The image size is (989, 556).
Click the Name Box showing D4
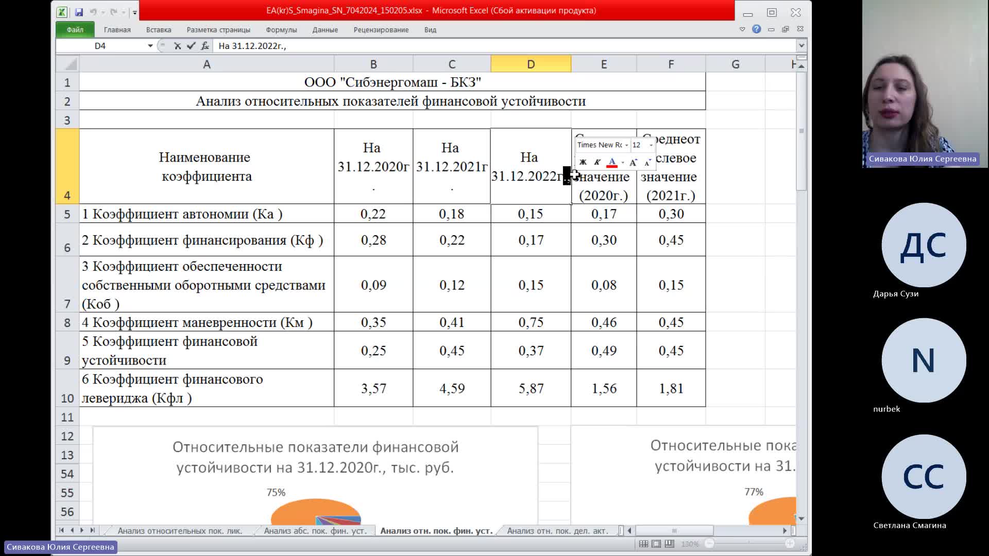(100, 46)
